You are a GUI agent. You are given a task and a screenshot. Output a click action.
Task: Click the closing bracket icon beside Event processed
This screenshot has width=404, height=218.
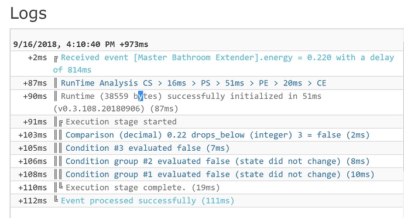(56, 199)
